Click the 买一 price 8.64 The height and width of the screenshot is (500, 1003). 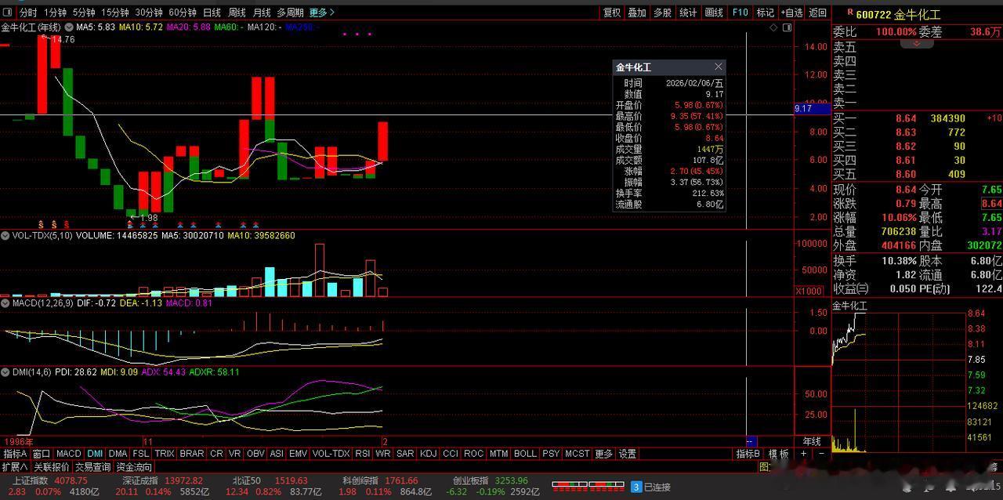point(905,118)
